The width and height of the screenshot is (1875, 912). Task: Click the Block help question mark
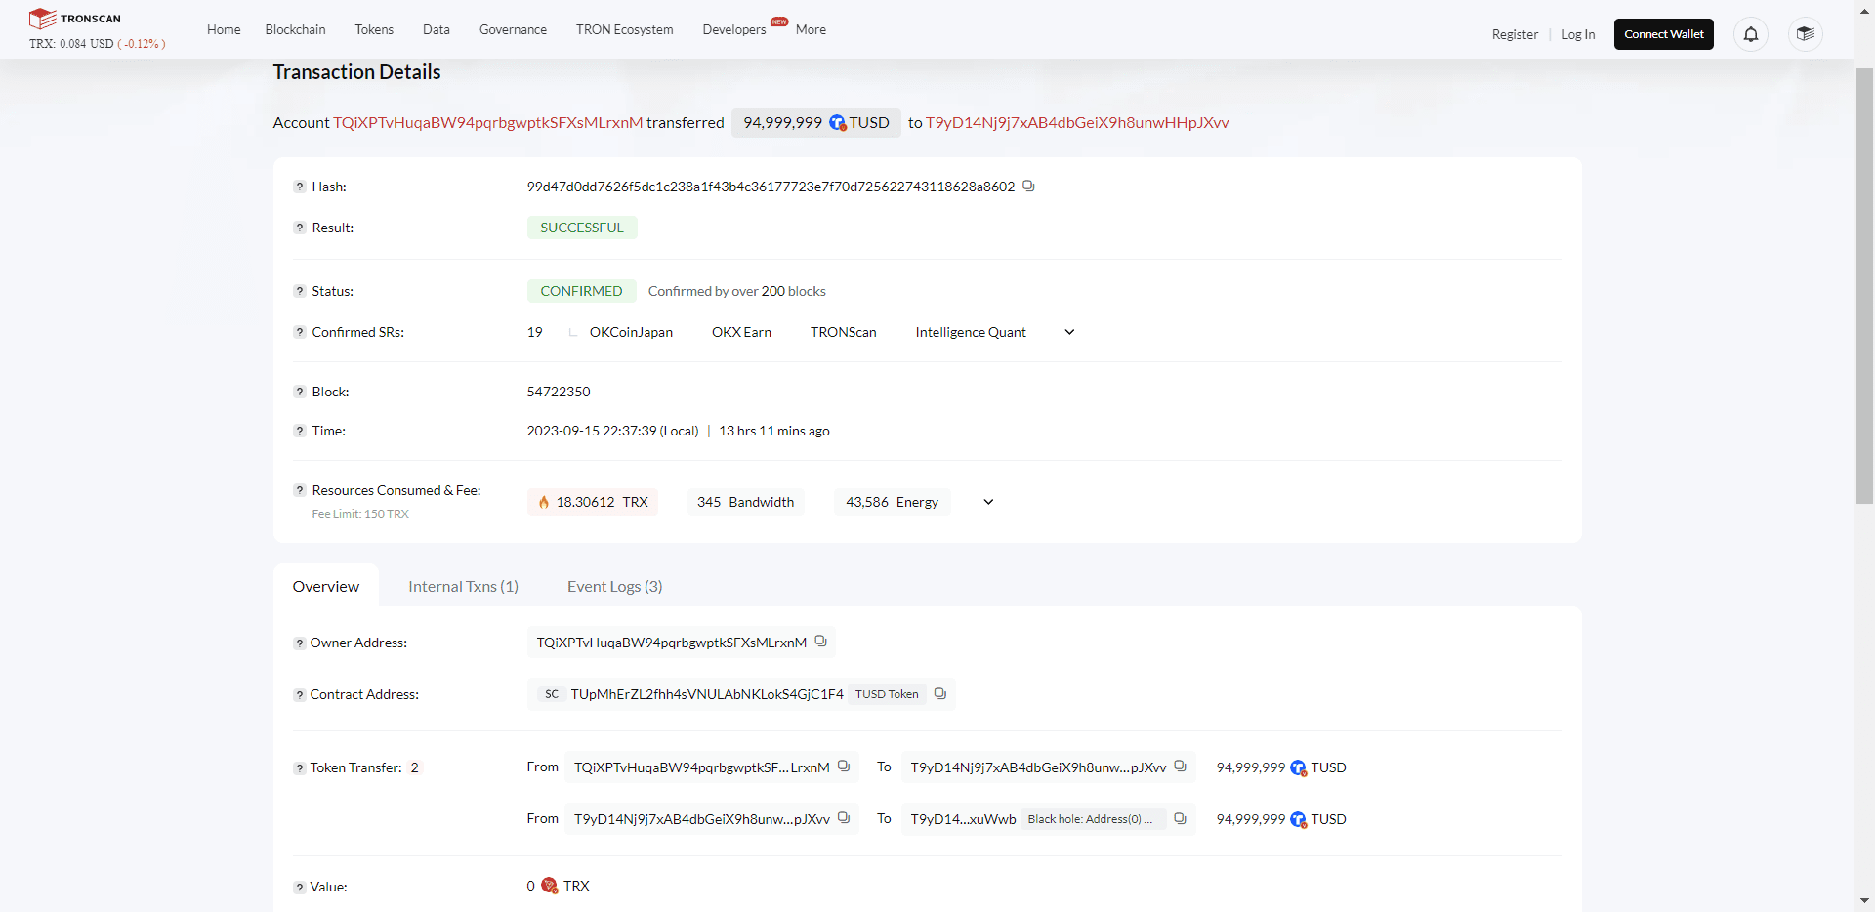point(300,392)
